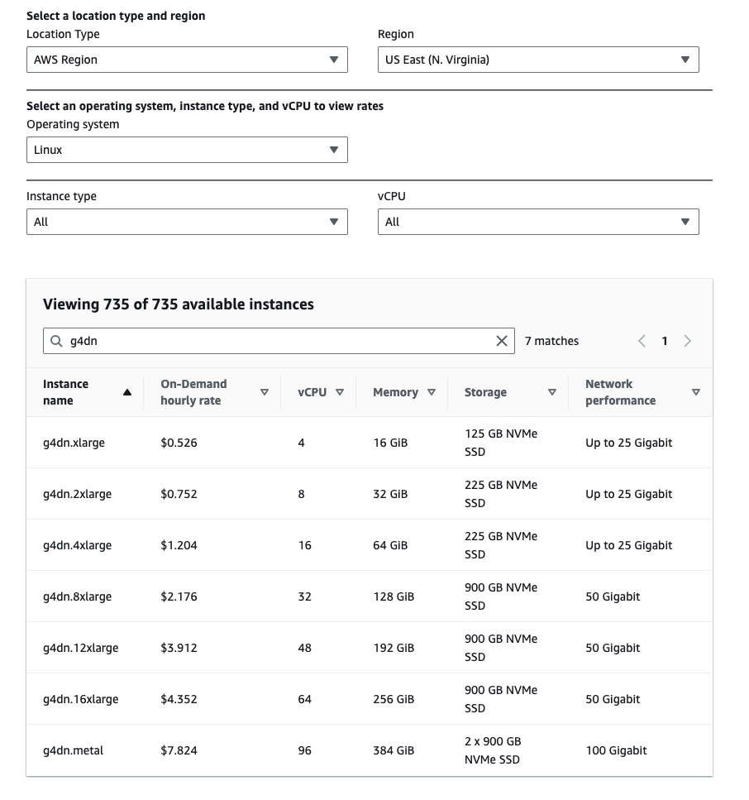Sort by Instance name arrow
This screenshot has height=800, width=749.
126,392
